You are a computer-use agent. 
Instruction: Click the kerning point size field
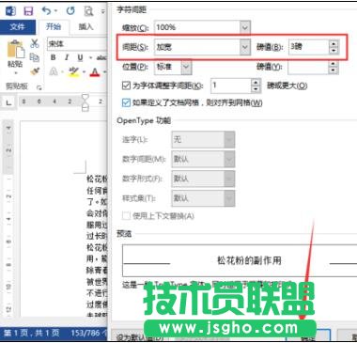[231, 86]
